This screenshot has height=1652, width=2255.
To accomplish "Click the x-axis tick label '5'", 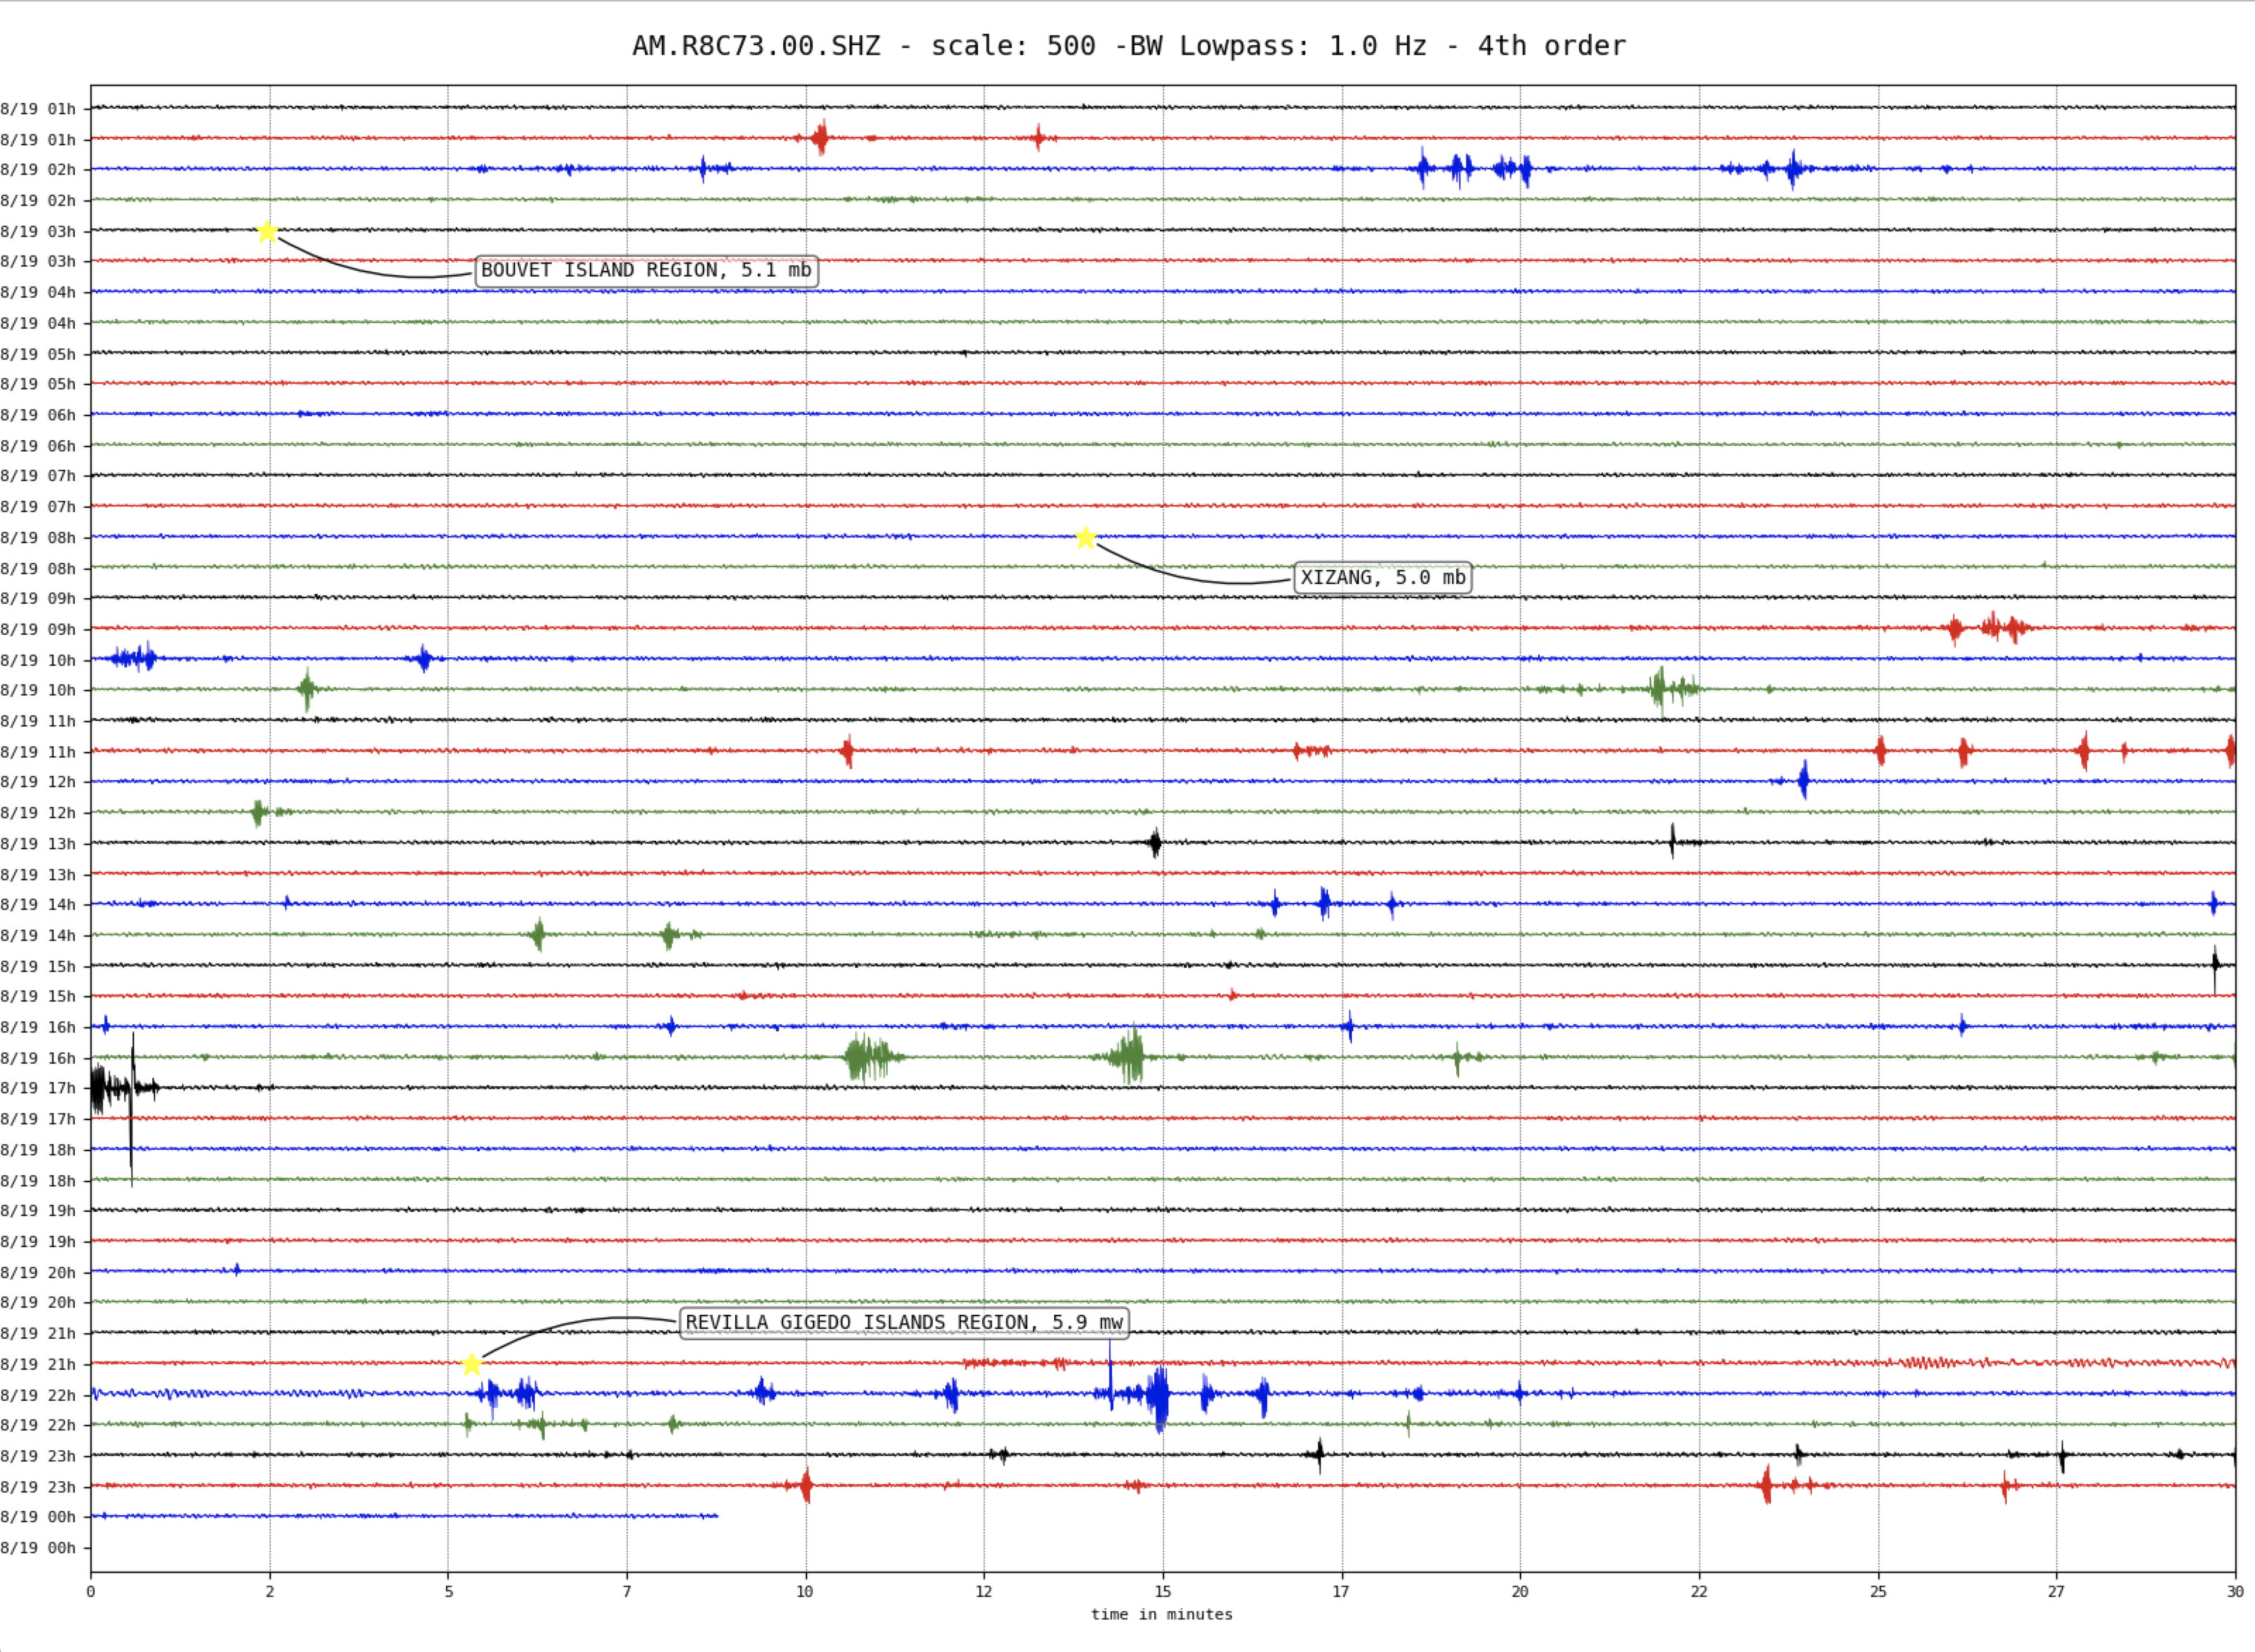I will 448,1592.
